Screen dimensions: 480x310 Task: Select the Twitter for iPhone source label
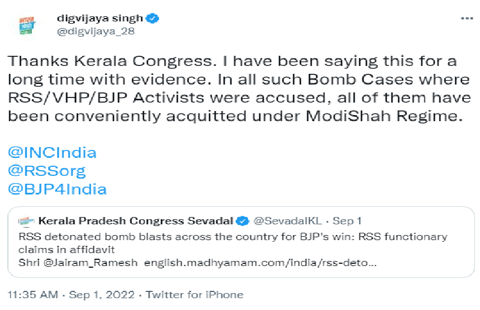(x=195, y=295)
